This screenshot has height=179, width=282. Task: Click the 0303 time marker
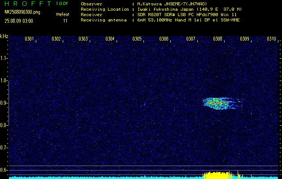coord(83,39)
